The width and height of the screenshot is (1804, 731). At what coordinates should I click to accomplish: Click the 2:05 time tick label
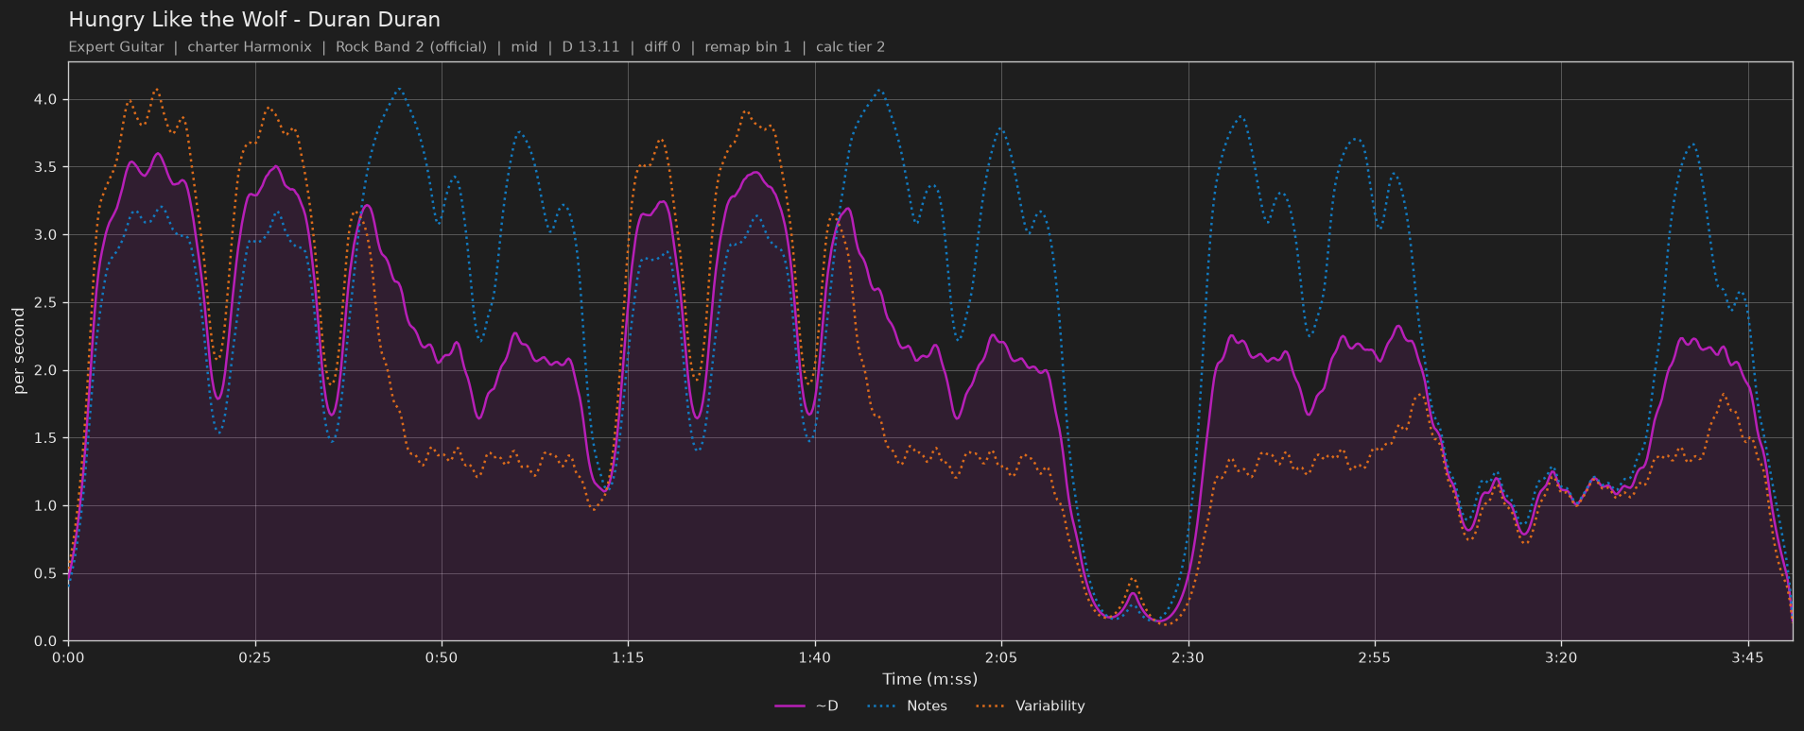[1001, 657]
